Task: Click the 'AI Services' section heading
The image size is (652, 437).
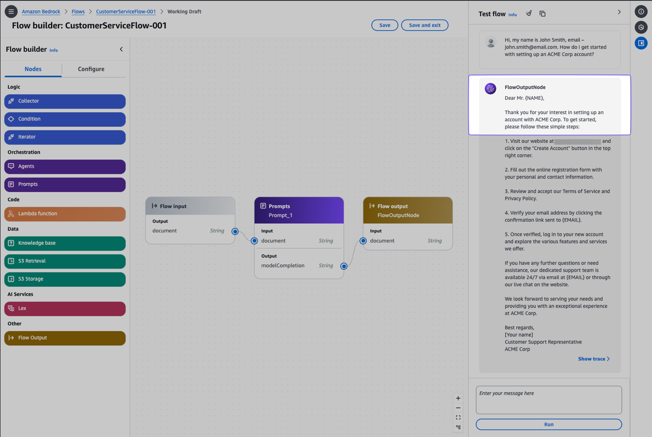Action: point(20,294)
